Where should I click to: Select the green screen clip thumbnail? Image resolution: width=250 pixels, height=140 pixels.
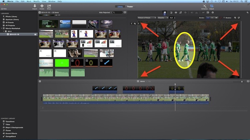(x=62, y=63)
